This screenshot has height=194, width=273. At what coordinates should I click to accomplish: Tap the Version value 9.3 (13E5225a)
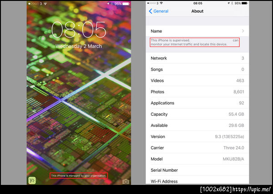coord(229,137)
